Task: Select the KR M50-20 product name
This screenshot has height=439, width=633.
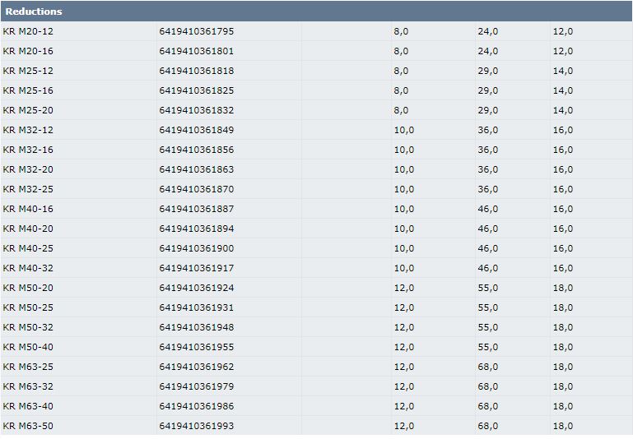Action: pyautogui.click(x=28, y=289)
